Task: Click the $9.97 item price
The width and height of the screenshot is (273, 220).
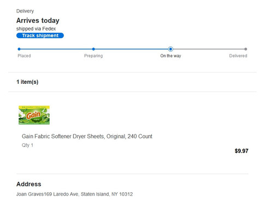Action: tap(241, 151)
